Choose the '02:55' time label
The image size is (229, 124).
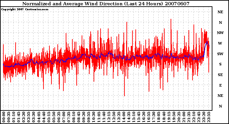click(x=29, y=117)
